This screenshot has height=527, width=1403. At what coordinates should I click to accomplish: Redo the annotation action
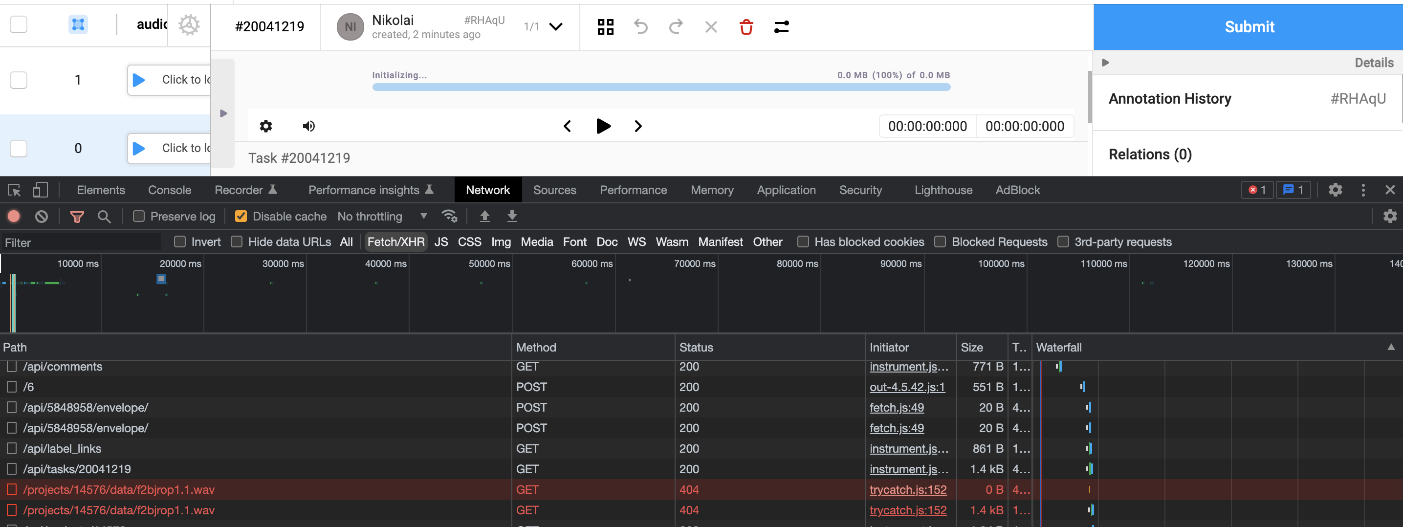tap(676, 27)
